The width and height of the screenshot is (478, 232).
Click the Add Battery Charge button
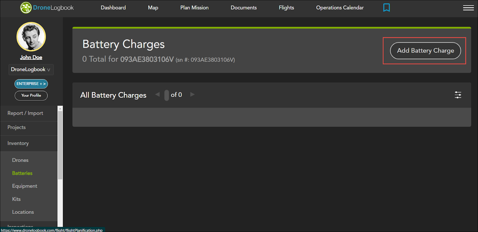[x=425, y=51]
